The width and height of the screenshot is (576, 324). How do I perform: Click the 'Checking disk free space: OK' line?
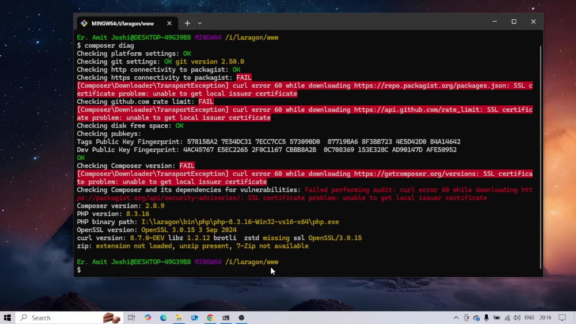tap(130, 126)
